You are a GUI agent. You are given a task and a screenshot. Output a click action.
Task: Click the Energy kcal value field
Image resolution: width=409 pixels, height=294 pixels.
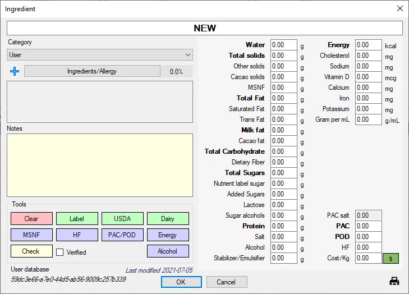tap(368, 45)
